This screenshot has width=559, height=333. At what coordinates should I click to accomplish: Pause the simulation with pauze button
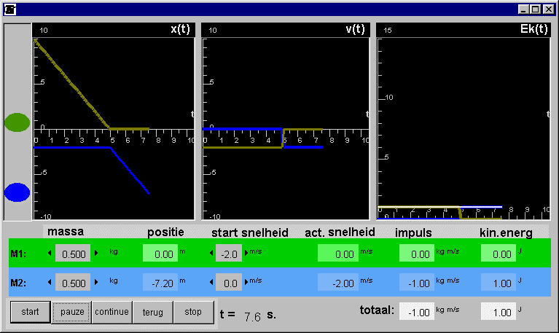click(x=71, y=312)
